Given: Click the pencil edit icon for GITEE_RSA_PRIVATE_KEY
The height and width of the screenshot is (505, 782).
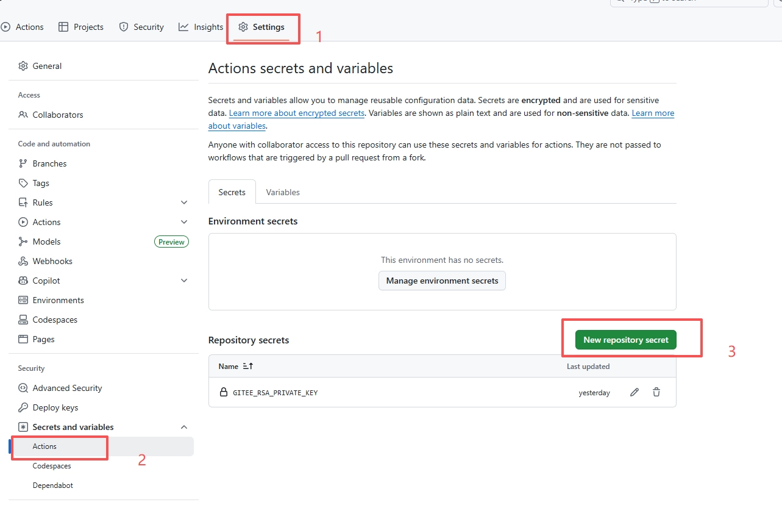Looking at the screenshot, I should (x=634, y=392).
